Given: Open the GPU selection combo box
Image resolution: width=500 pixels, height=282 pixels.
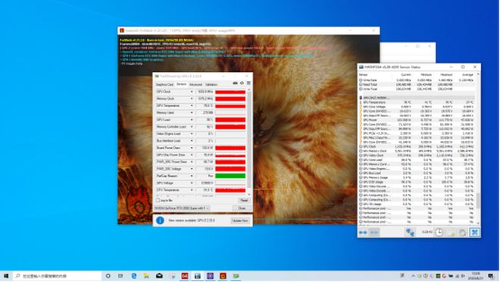Looking at the screenshot, I should [182, 208].
